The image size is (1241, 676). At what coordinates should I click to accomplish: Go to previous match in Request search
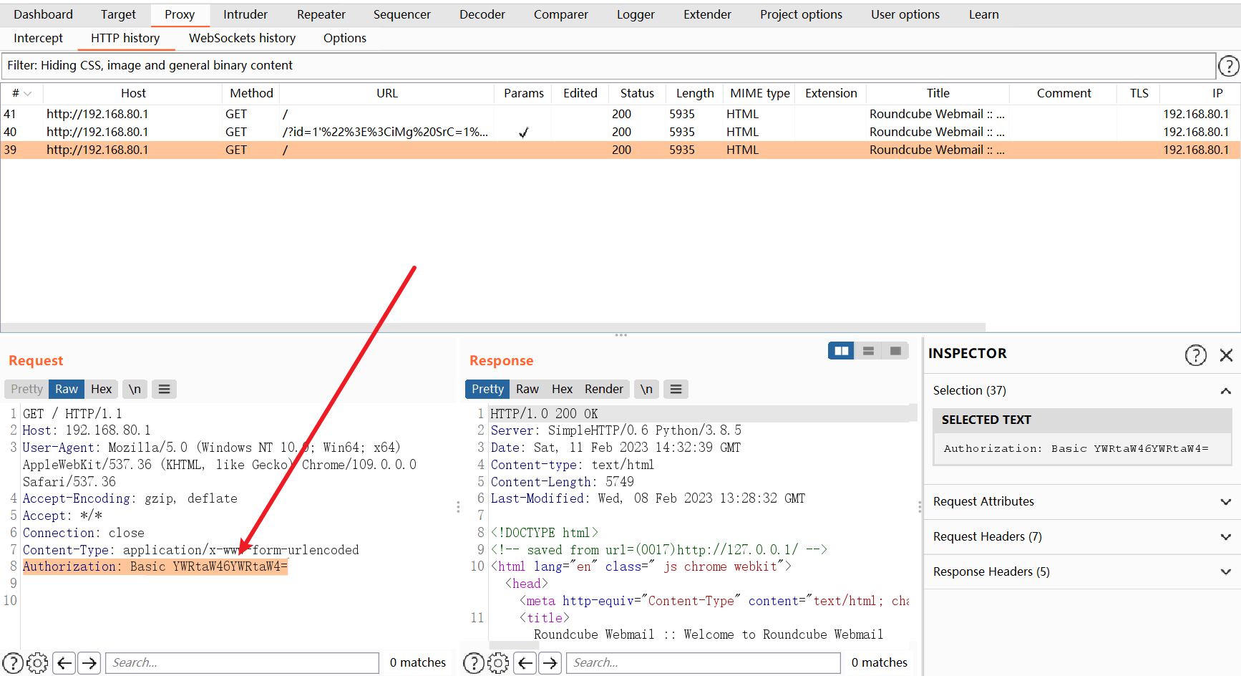(64, 663)
